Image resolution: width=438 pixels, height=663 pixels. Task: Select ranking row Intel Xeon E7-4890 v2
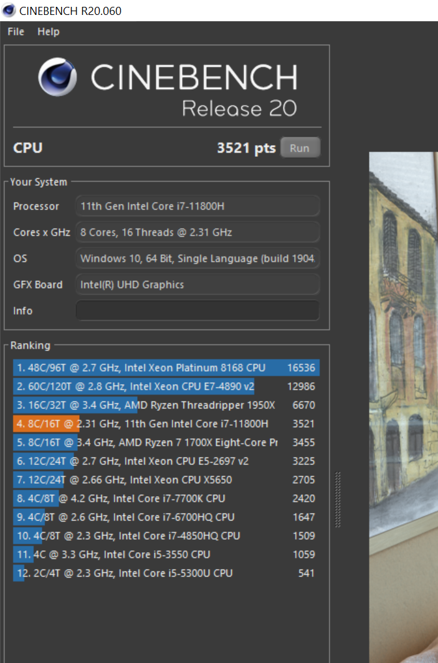[166, 387]
